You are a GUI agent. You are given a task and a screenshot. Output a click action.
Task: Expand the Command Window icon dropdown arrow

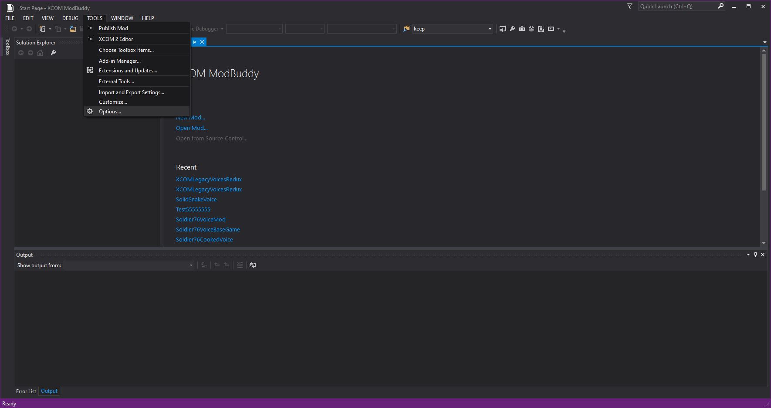(558, 29)
